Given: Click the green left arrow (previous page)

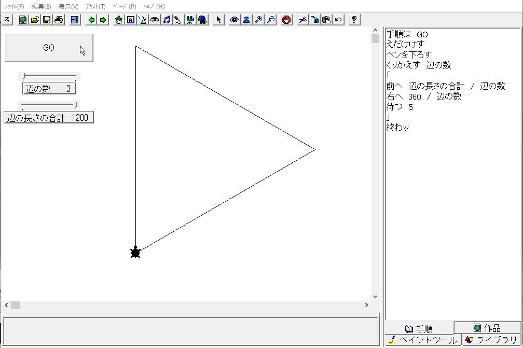Looking at the screenshot, I should point(92,20).
